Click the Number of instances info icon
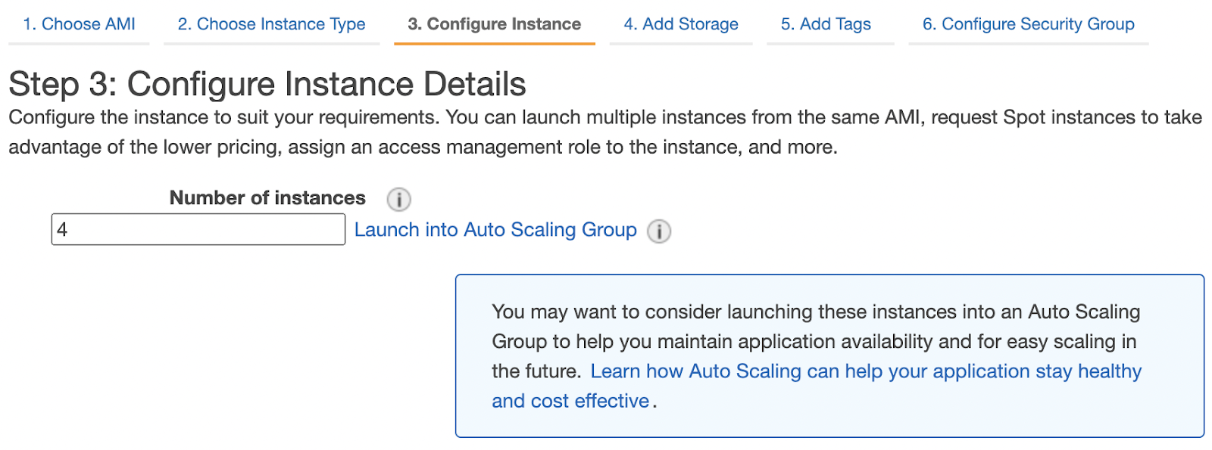1212x450 pixels. pos(398,200)
